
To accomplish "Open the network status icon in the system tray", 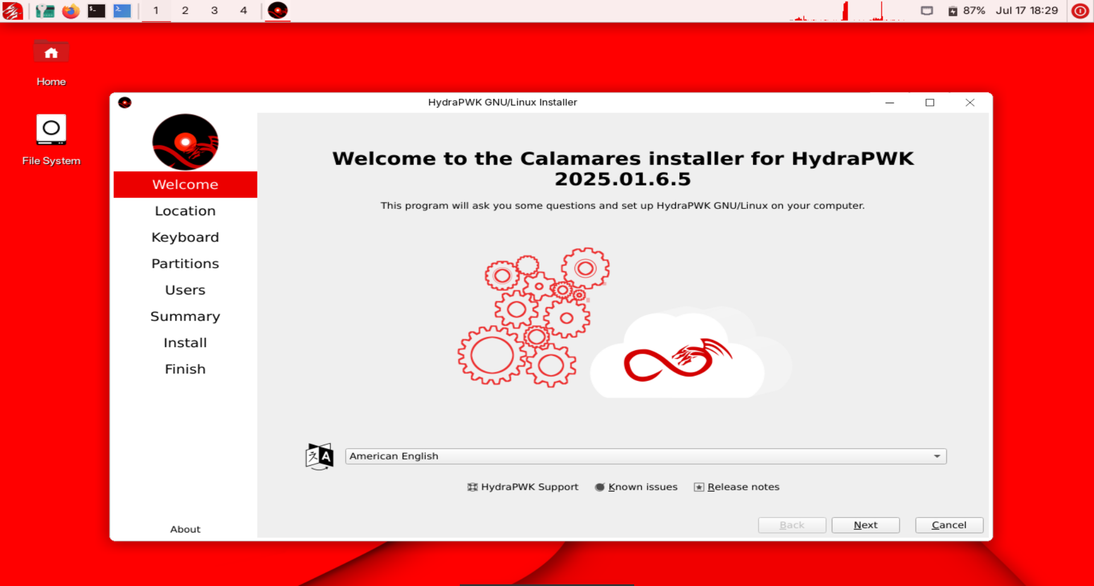I will coord(927,10).
